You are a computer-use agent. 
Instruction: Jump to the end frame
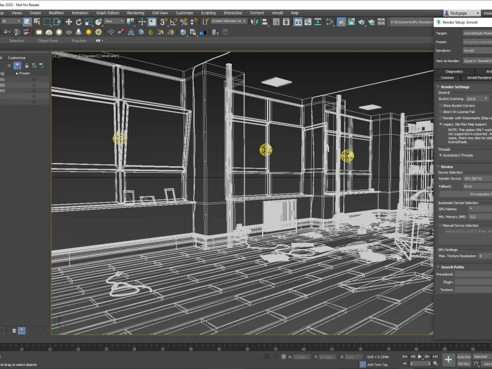(435, 357)
